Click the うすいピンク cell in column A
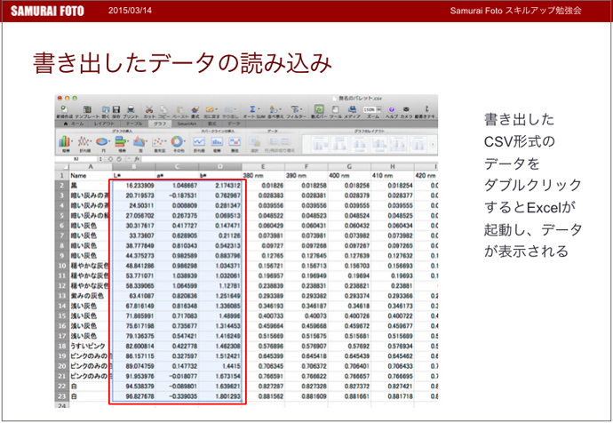 [91, 347]
